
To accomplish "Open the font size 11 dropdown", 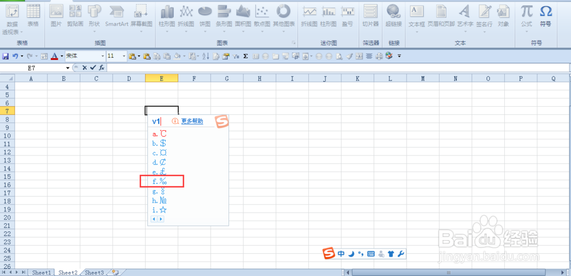I will click(124, 56).
